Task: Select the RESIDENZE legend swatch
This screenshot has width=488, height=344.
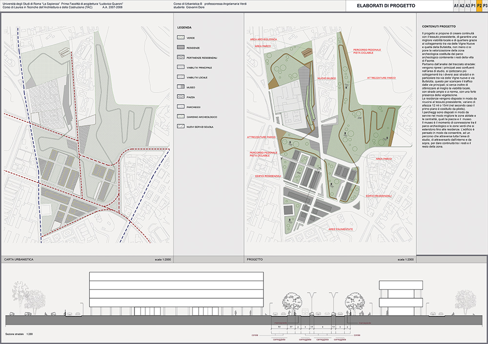Action: pos(181,47)
